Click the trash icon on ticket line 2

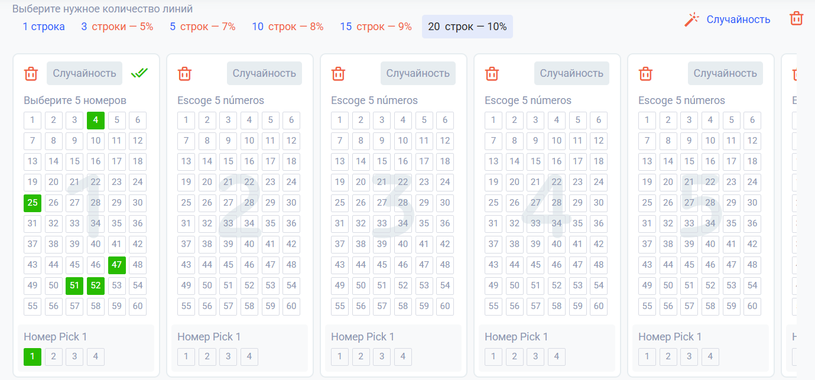click(184, 74)
